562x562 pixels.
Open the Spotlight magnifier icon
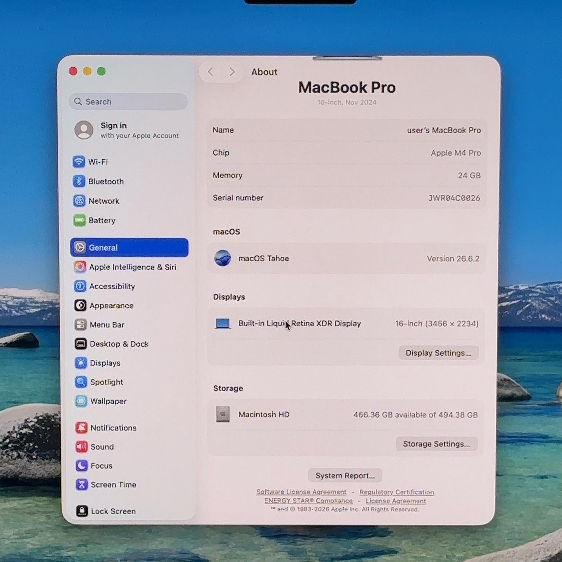(81, 382)
